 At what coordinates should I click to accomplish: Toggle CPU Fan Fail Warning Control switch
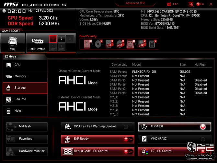(126, 127)
